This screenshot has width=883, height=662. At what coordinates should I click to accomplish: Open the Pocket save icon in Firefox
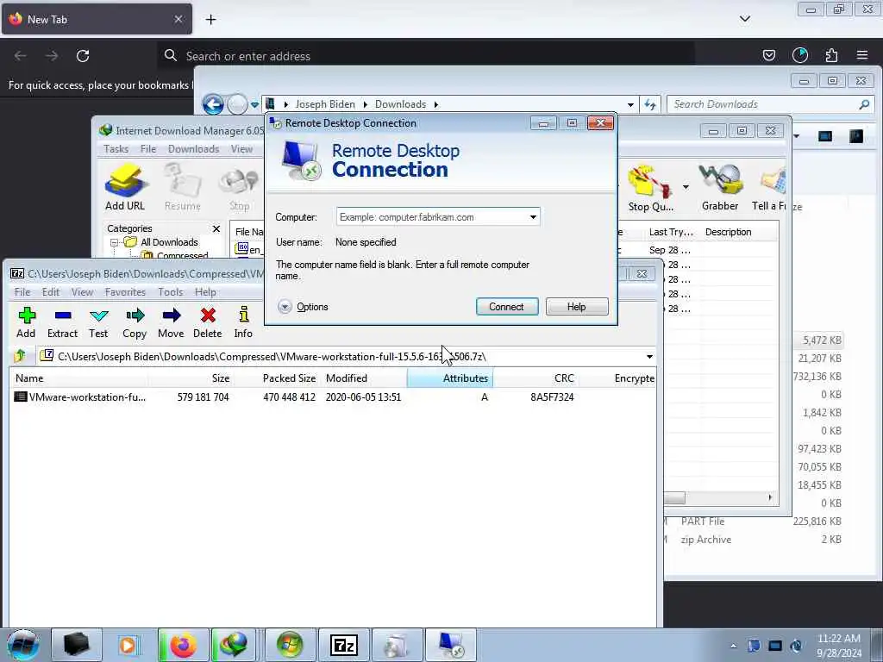(768, 55)
